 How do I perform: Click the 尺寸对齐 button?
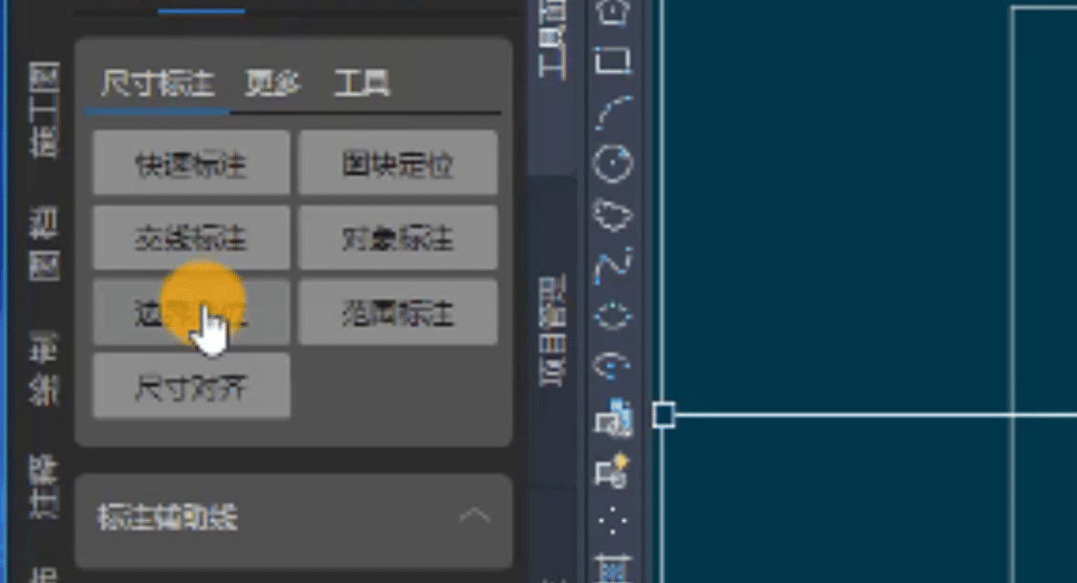pyautogui.click(x=191, y=386)
